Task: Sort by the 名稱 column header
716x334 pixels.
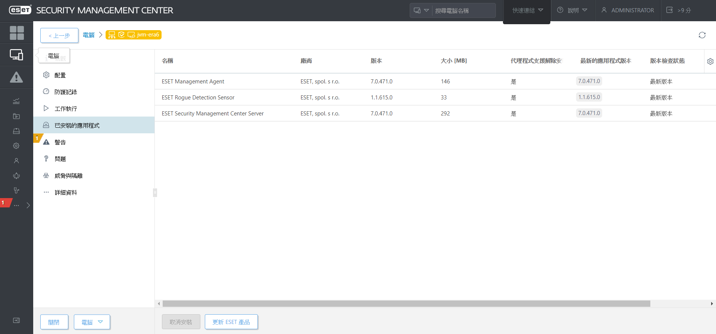Action: pos(168,61)
